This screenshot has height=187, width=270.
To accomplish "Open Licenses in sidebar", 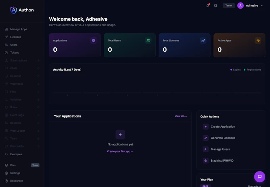I will (22, 37).
